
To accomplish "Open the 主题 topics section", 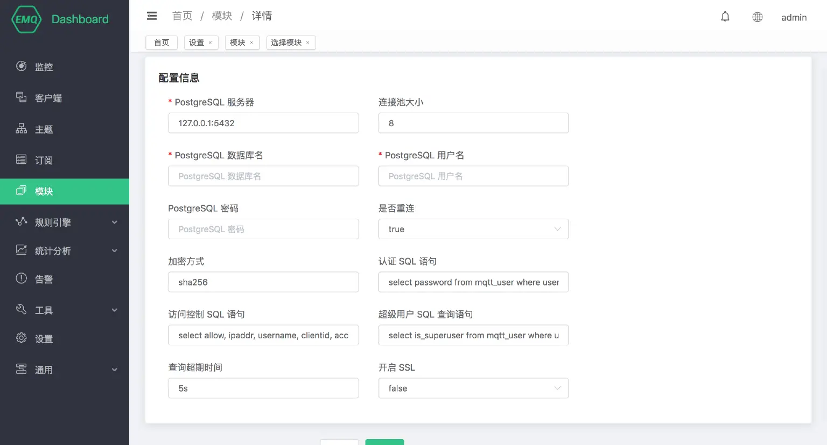I will pyautogui.click(x=43, y=129).
